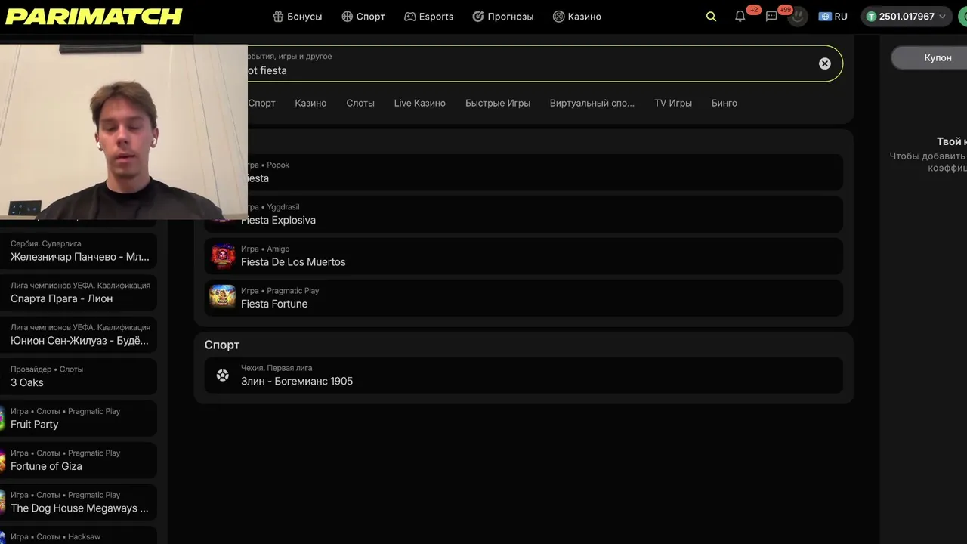Open Esports section
Image resolution: width=967 pixels, height=544 pixels.
(x=429, y=17)
